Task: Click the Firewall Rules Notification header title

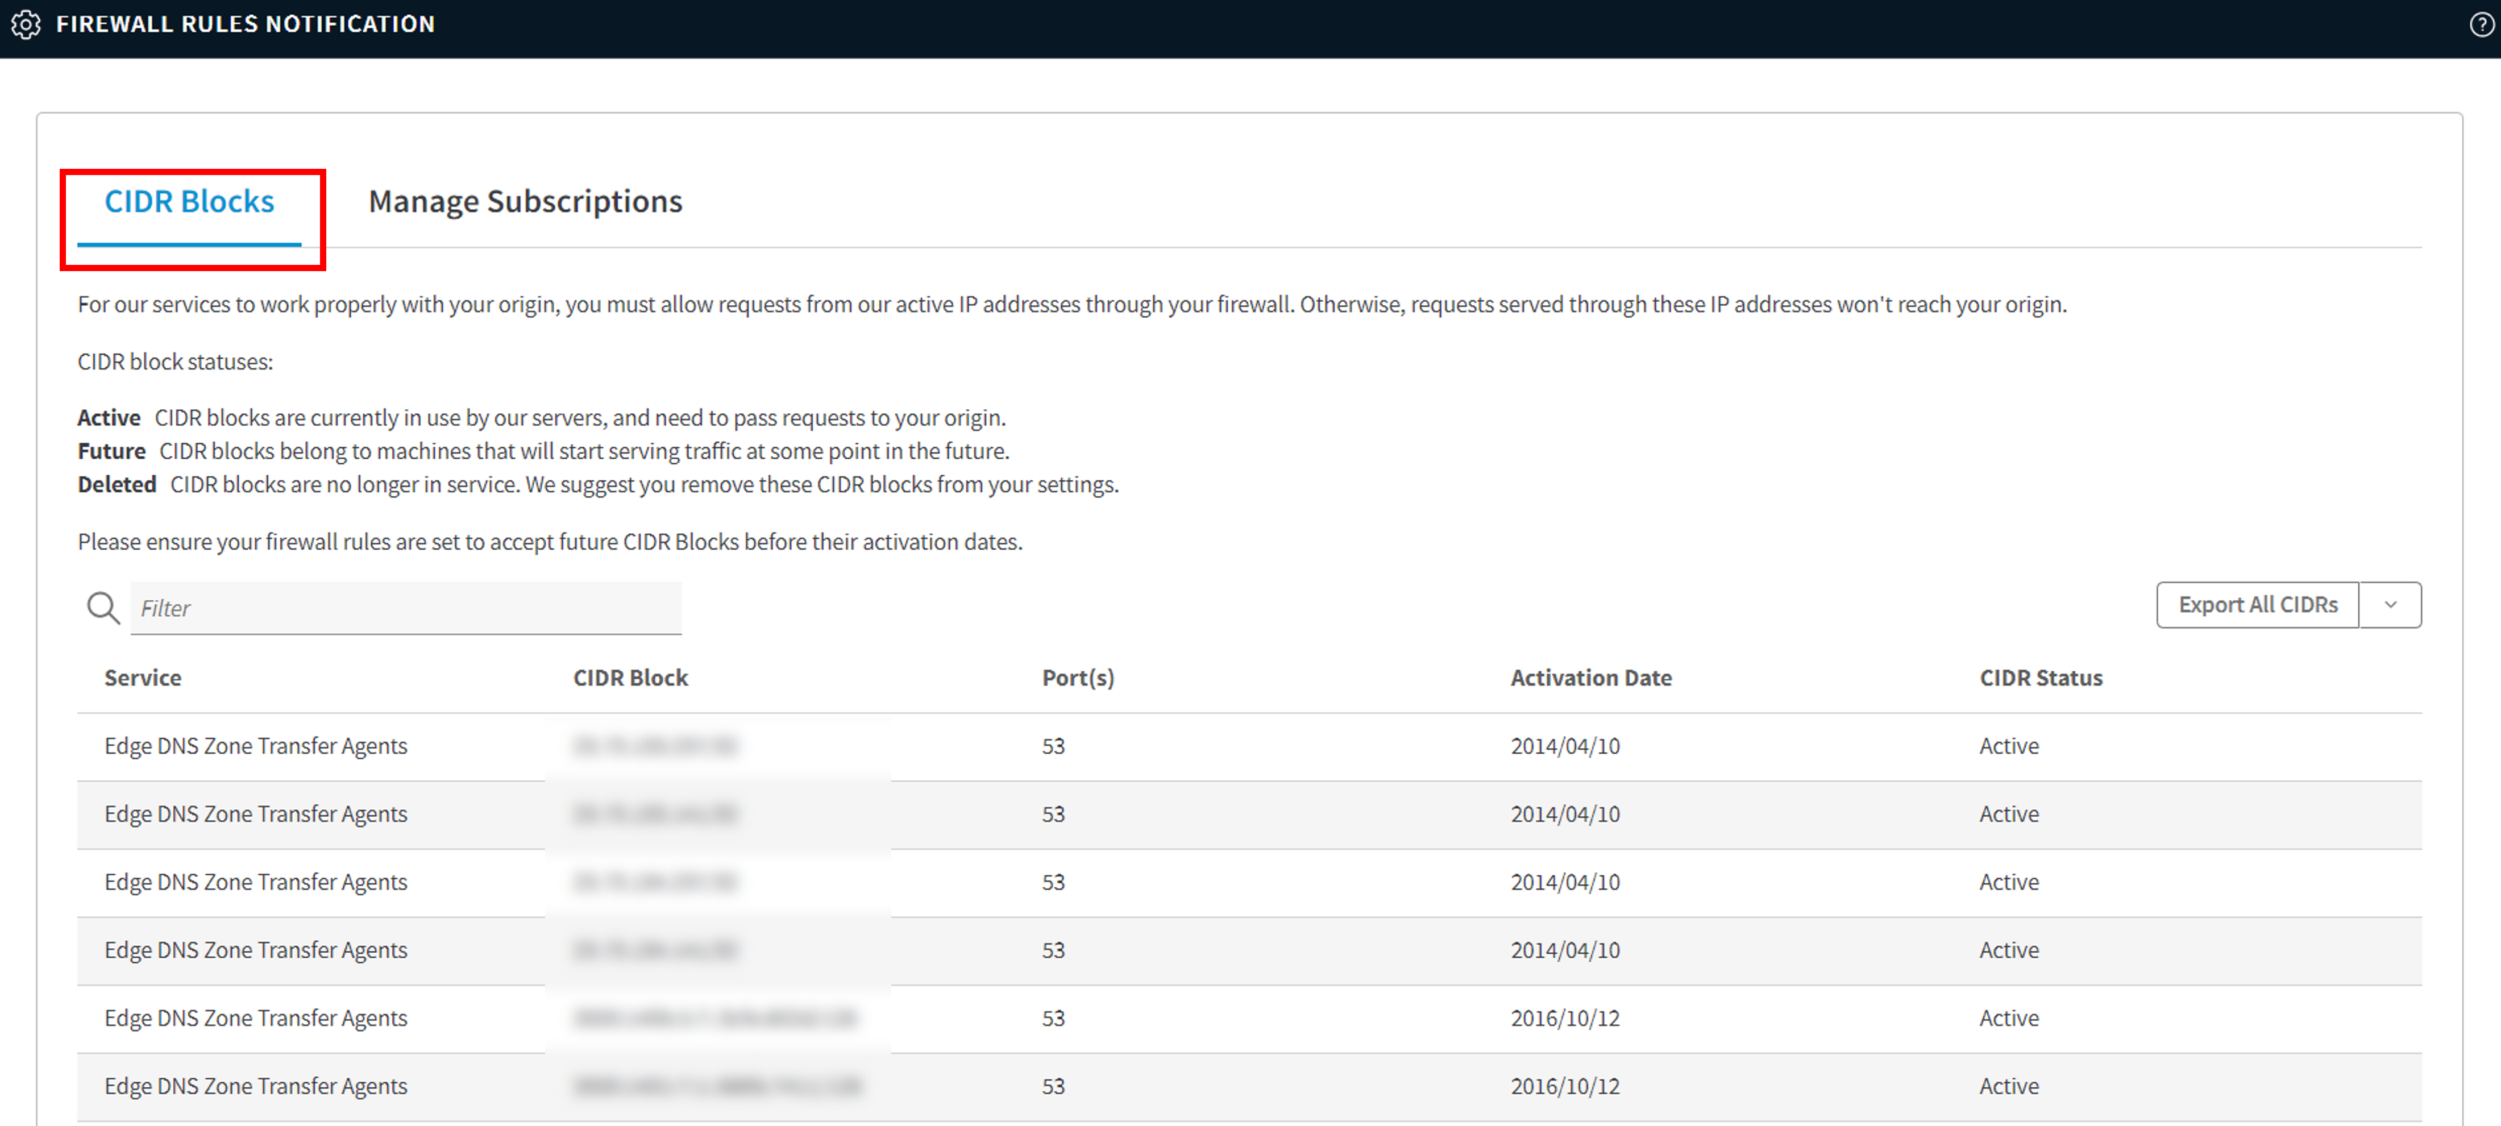Action: point(244,24)
